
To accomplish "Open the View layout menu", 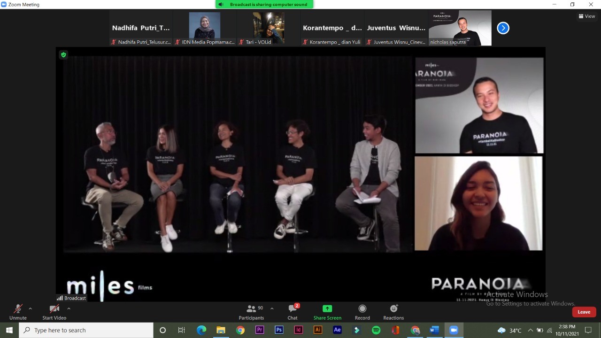I will point(587,16).
